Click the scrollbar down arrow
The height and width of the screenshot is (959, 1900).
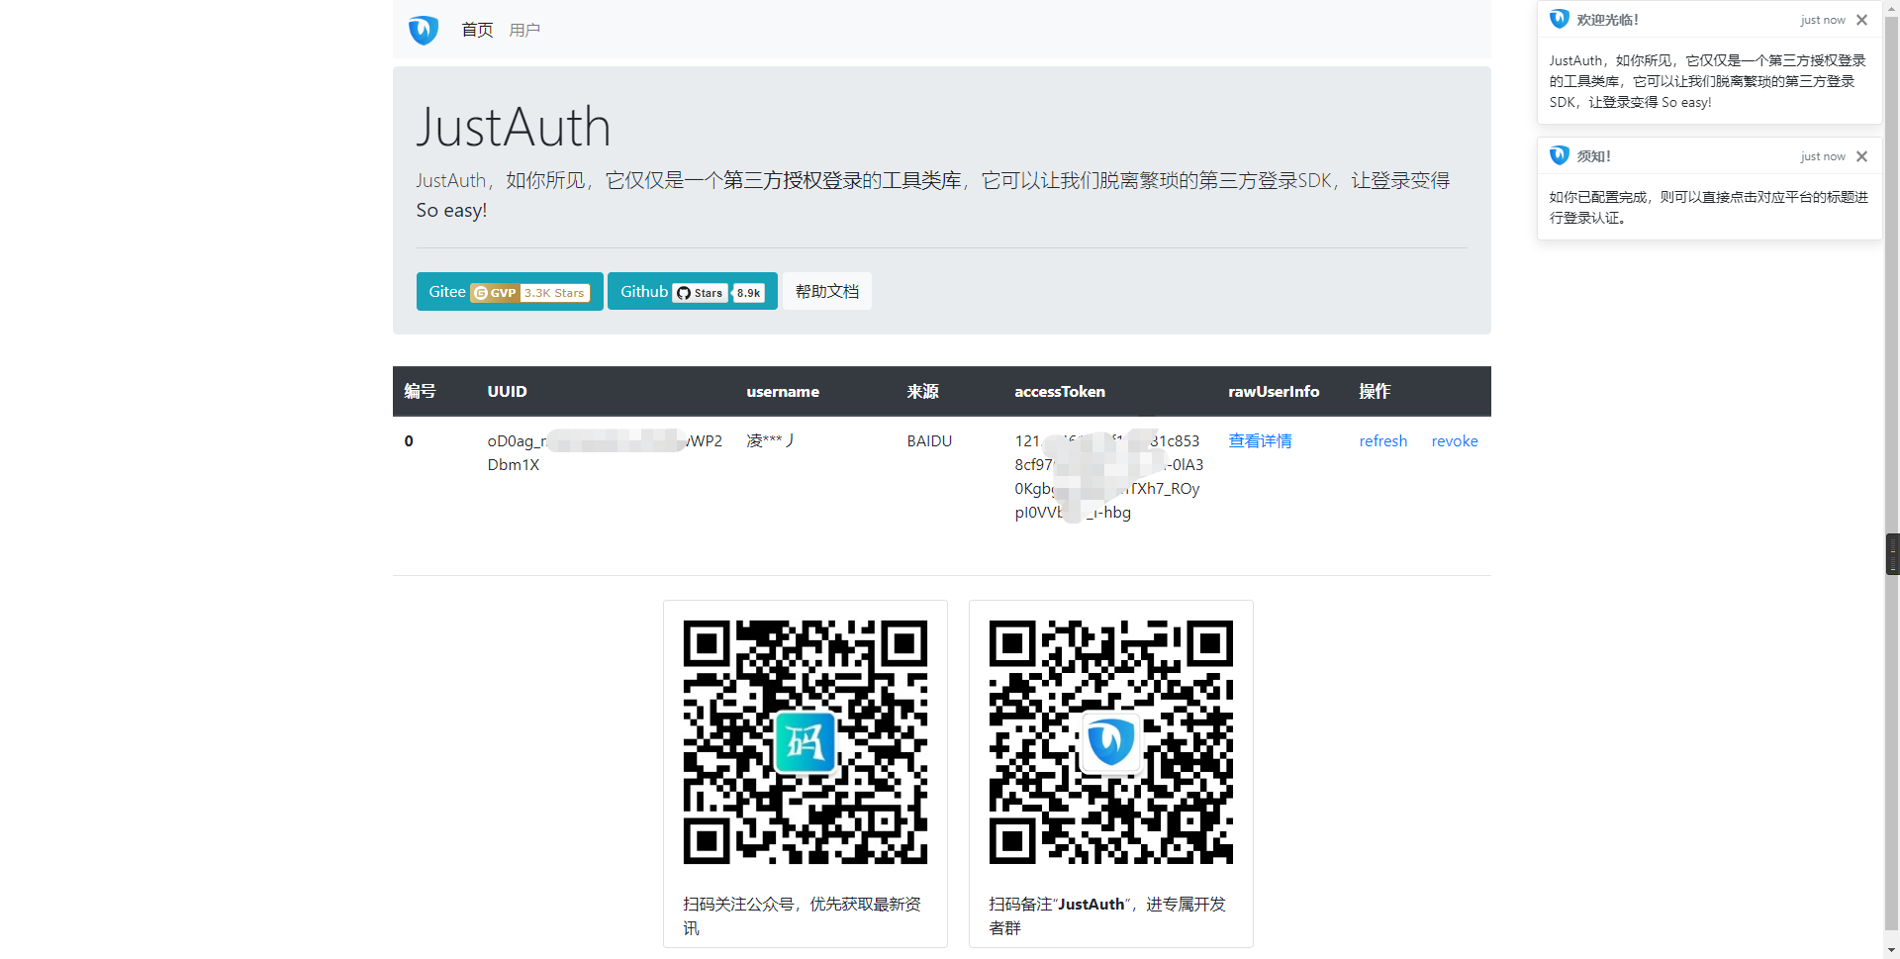point(1892,950)
